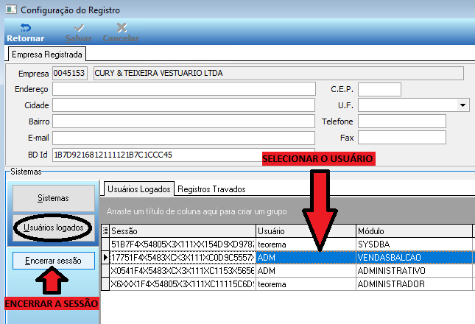Switch to the Usuários Logados tab

139,189
